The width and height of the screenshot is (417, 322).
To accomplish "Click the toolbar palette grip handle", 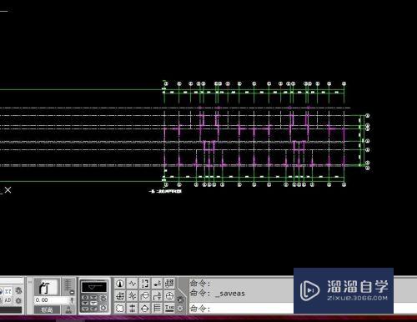I will 30,282.
